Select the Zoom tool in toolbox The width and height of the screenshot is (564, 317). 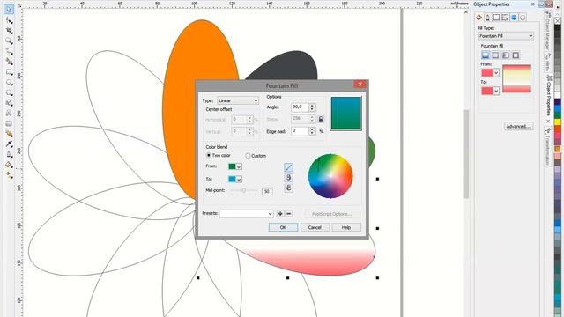point(9,41)
